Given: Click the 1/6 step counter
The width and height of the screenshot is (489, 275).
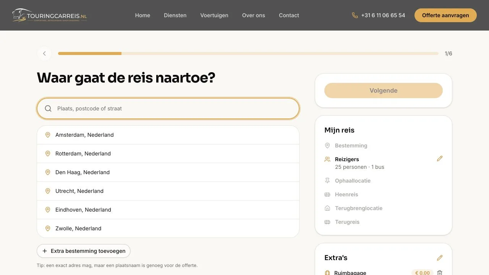Looking at the screenshot, I should (x=449, y=53).
